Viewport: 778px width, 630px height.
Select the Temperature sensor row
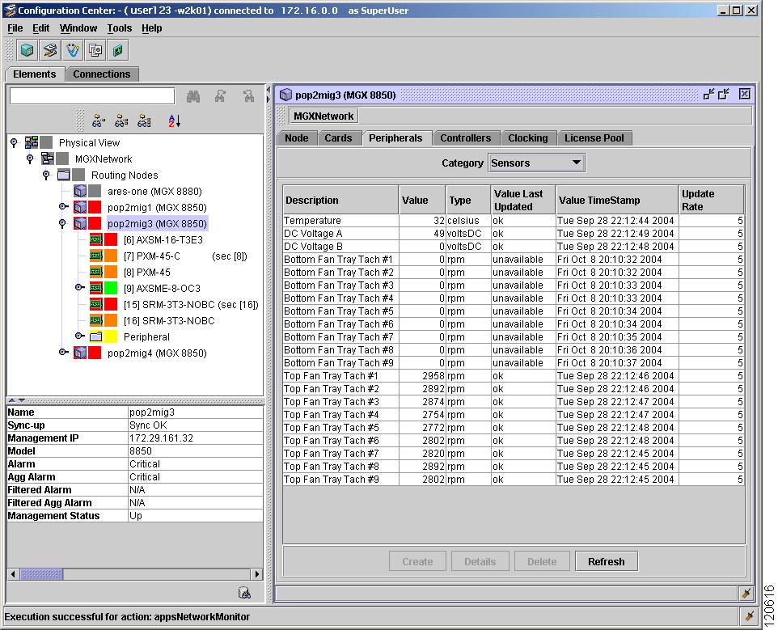pos(514,220)
